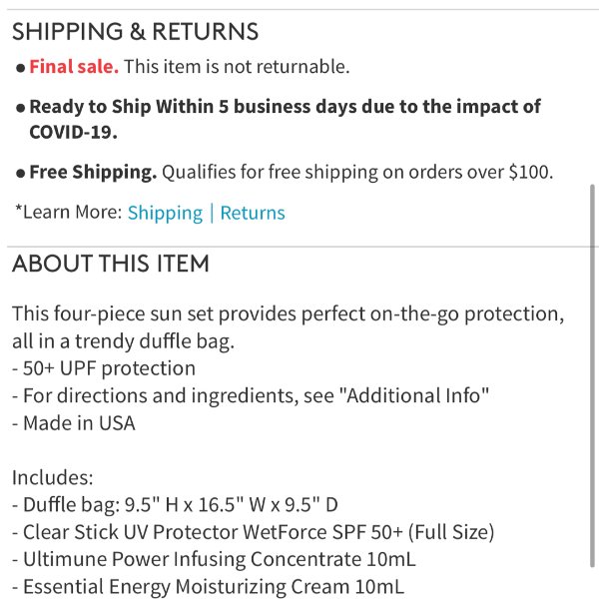This screenshot has height=599, width=599.
Task: Click the bullet point before Final sale
Action: click(21, 68)
